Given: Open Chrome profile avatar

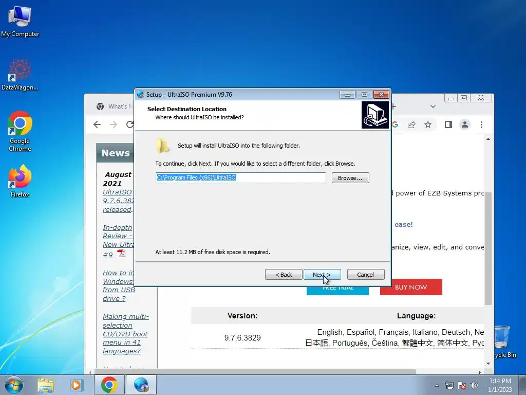Looking at the screenshot, I should tap(464, 124).
